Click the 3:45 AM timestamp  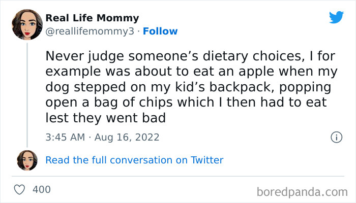(x=64, y=137)
